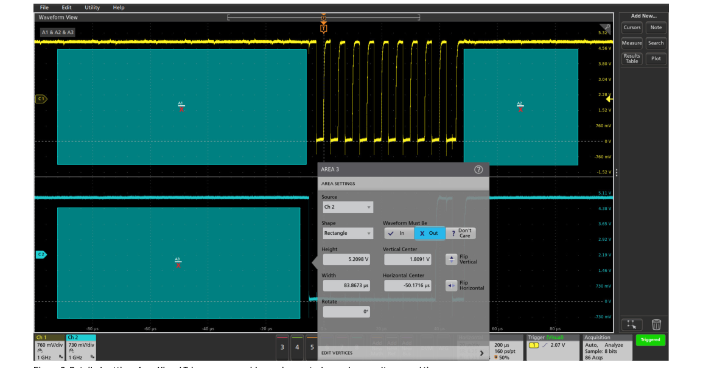Open the Ch 1 settings badge
This screenshot has height=368, width=703.
tap(50, 347)
